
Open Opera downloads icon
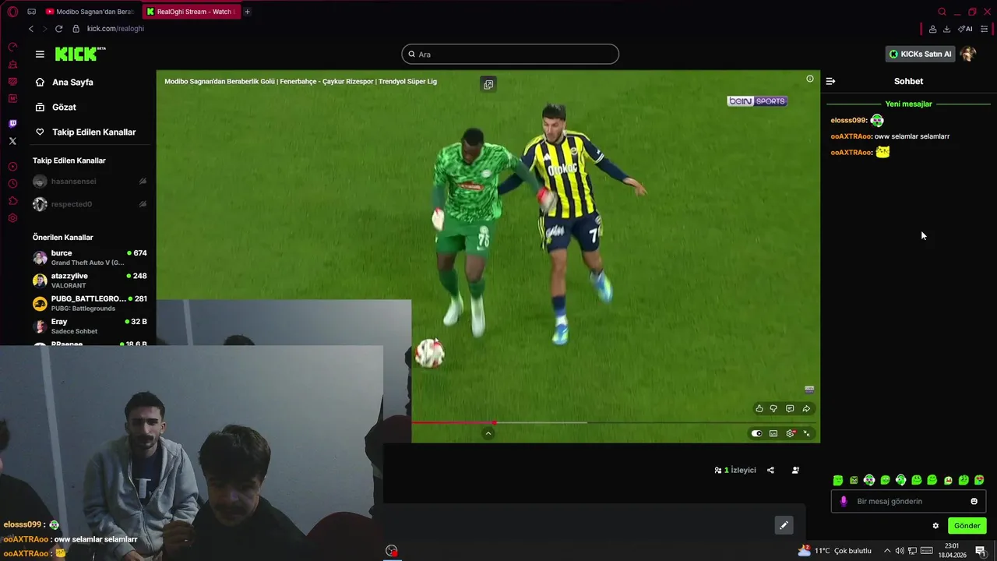click(x=946, y=29)
